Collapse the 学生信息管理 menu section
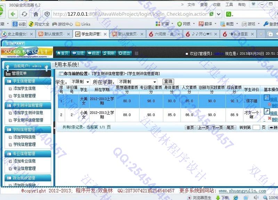 (28, 81)
